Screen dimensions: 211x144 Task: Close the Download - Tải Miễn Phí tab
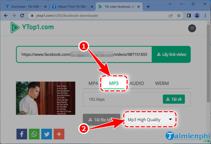coord(45,7)
